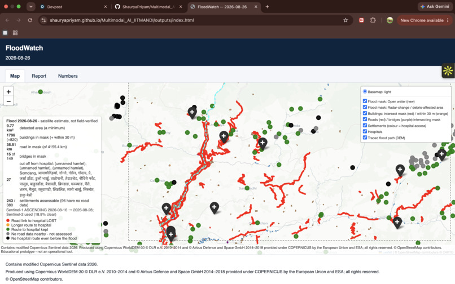This screenshot has width=455, height=284.
Task: Uncheck the Hospitals layer checkbox
Action: point(365,131)
